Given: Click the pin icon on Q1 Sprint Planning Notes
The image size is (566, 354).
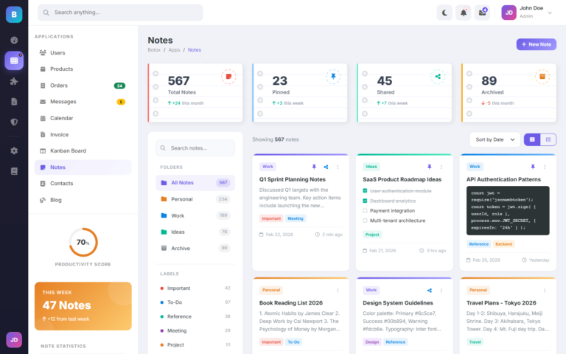Looking at the screenshot, I should point(314,167).
